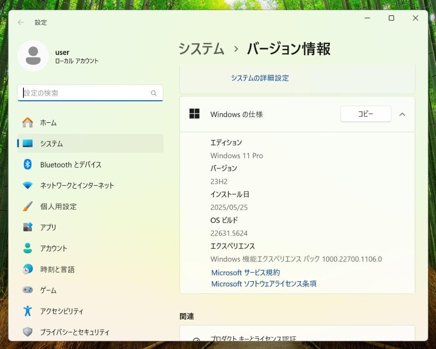Open ネットワークとインターネット settings
The image size is (436, 349).
tap(90, 185)
